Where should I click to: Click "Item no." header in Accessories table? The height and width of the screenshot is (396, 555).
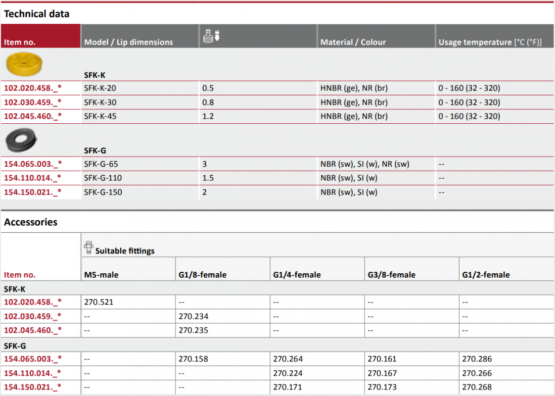tap(19, 275)
